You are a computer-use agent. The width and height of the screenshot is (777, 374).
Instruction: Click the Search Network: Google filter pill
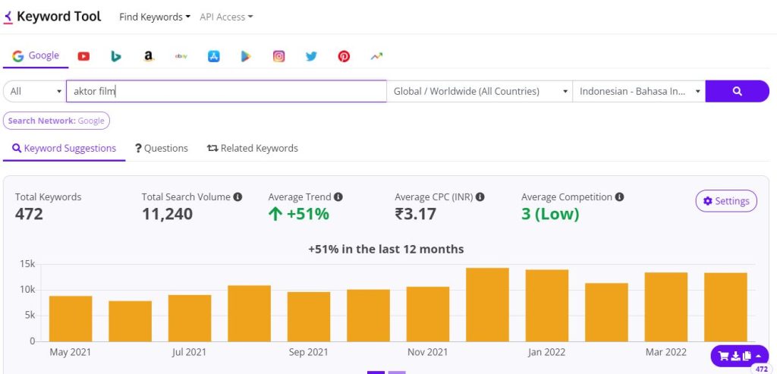tap(56, 121)
